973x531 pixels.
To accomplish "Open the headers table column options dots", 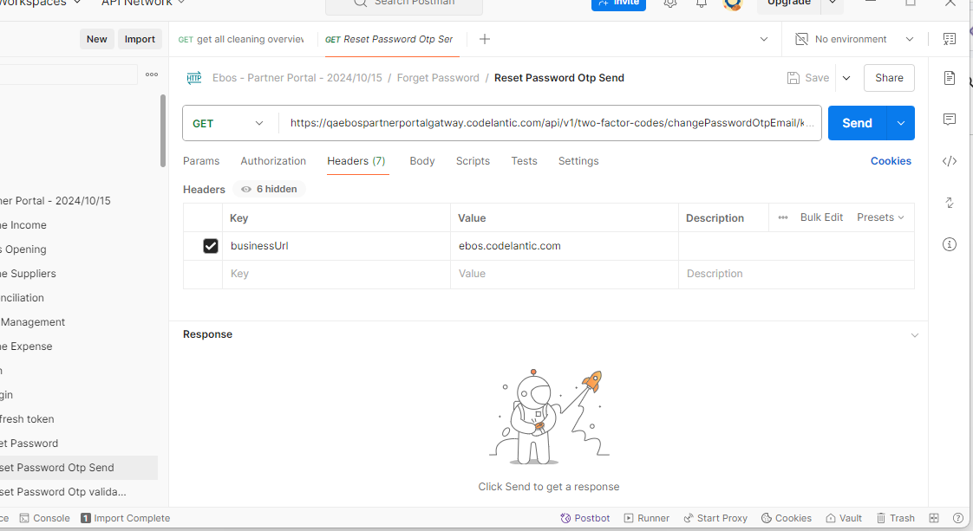I will pyautogui.click(x=783, y=217).
